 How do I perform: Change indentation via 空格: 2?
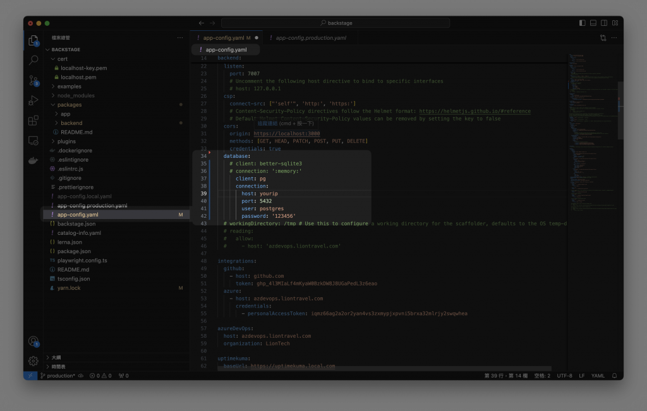(x=542, y=376)
